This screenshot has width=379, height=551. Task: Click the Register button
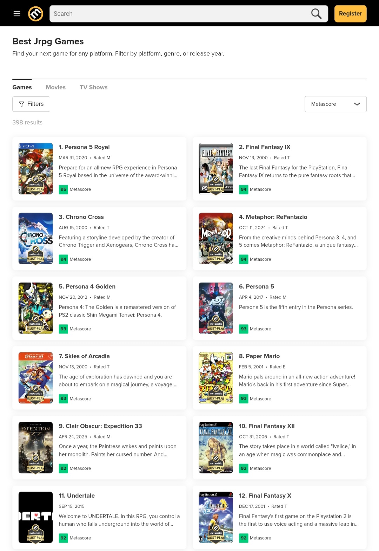[x=350, y=14]
